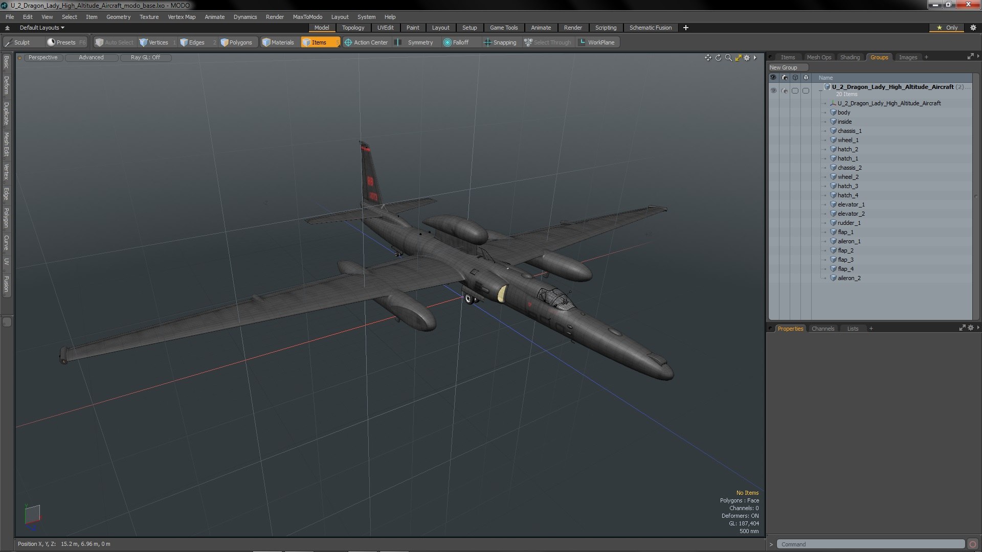Toggle render camera icon of the aircraft group
Image resolution: width=982 pixels, height=552 pixels.
click(784, 90)
